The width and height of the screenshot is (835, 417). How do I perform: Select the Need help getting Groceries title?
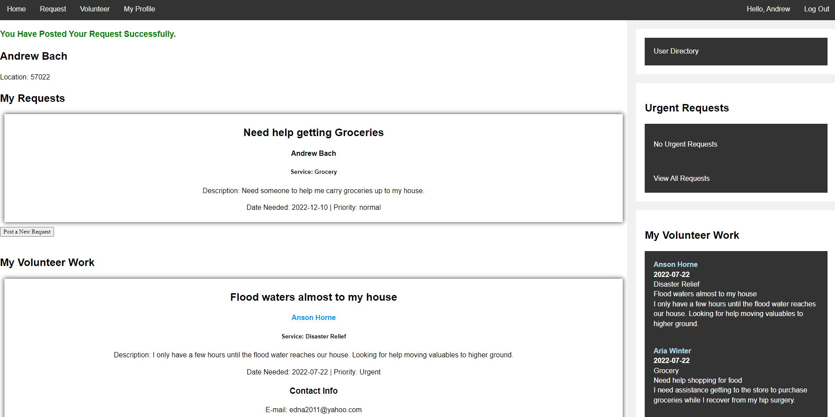[313, 133]
